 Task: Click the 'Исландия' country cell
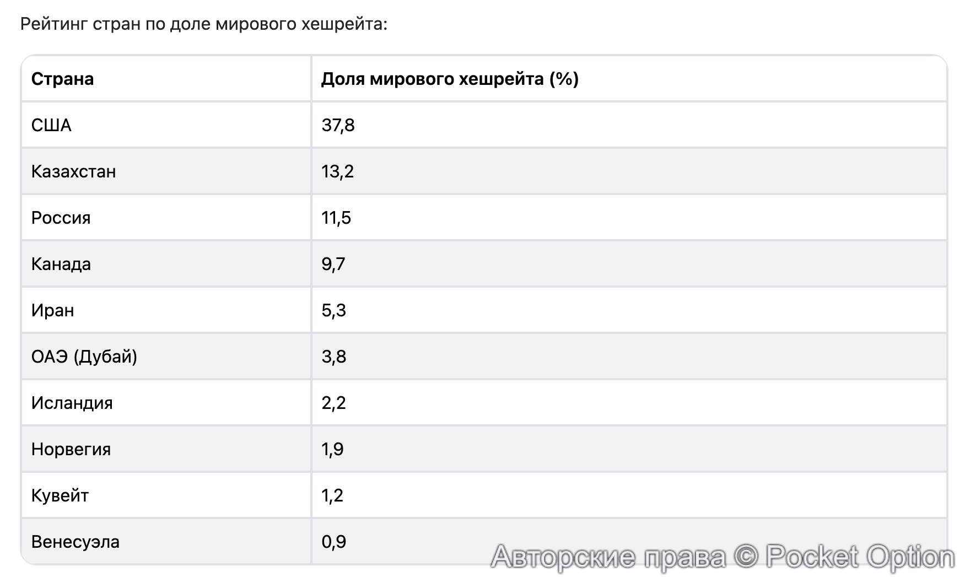click(x=72, y=403)
